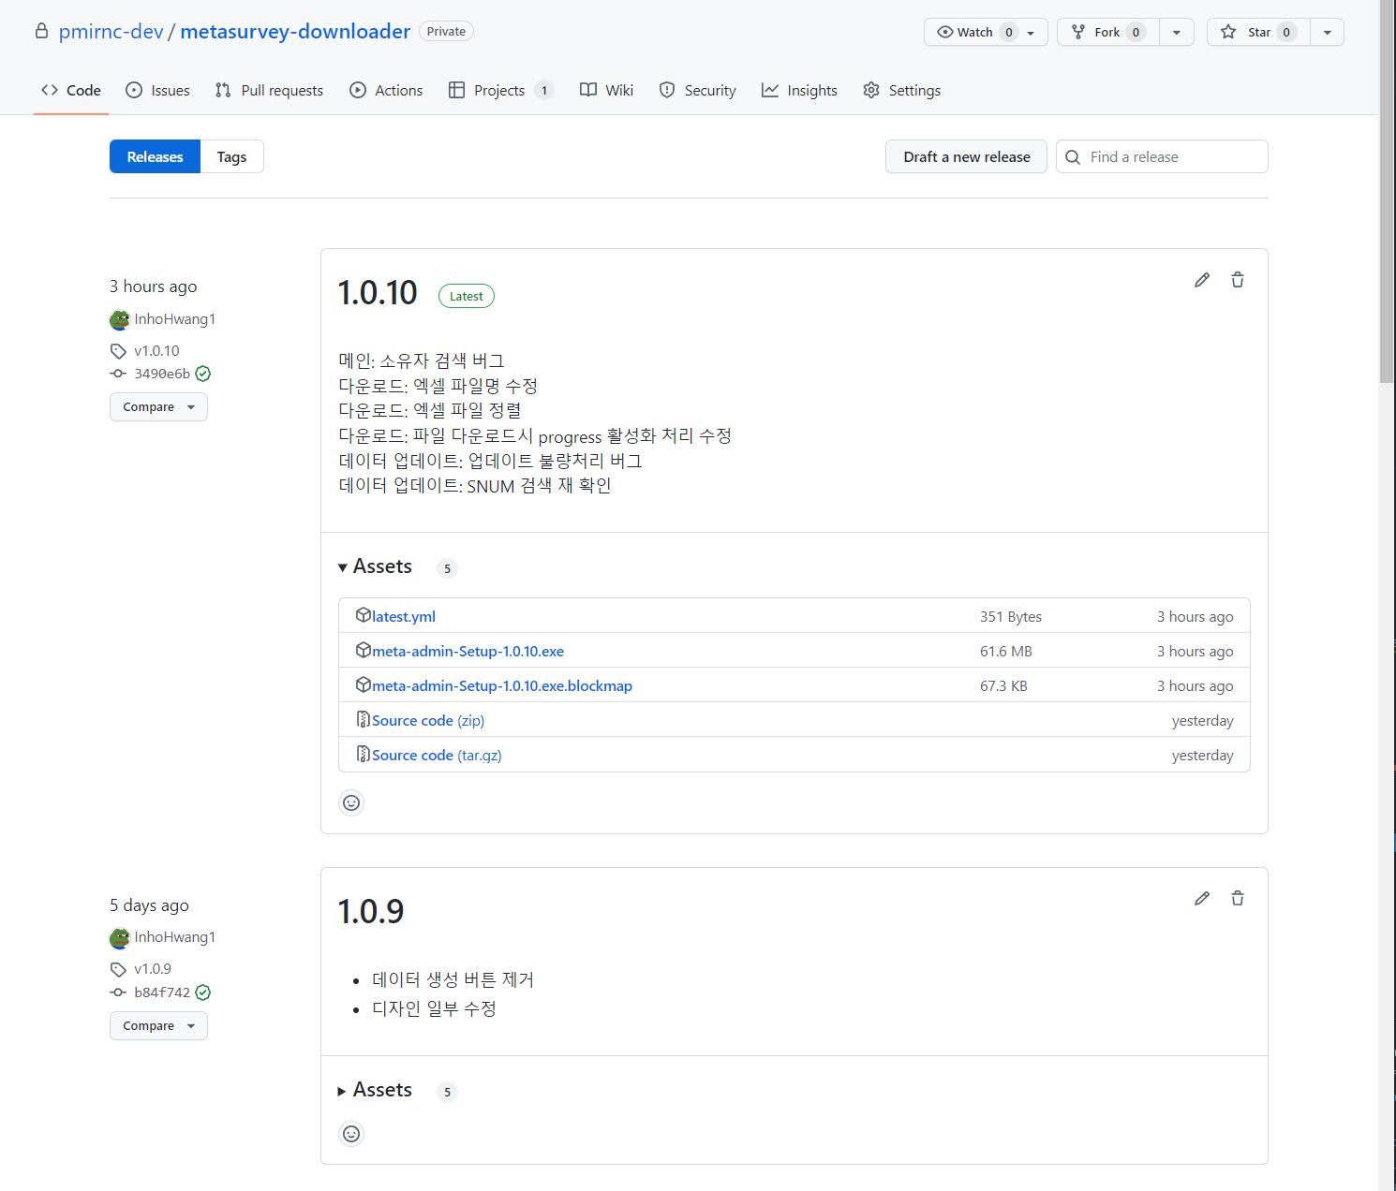Open the 1.0.9 release title
The height and width of the screenshot is (1191, 1396).
click(371, 911)
